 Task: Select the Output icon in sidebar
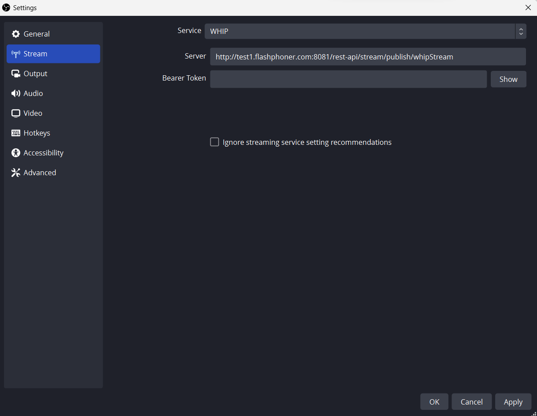pos(16,74)
